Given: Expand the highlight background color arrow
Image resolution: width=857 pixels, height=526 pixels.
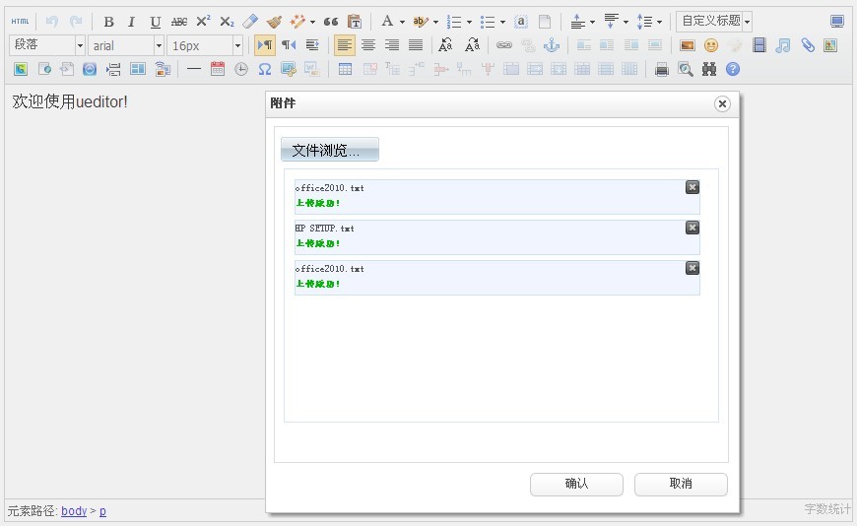Looking at the screenshot, I should click(435, 22).
